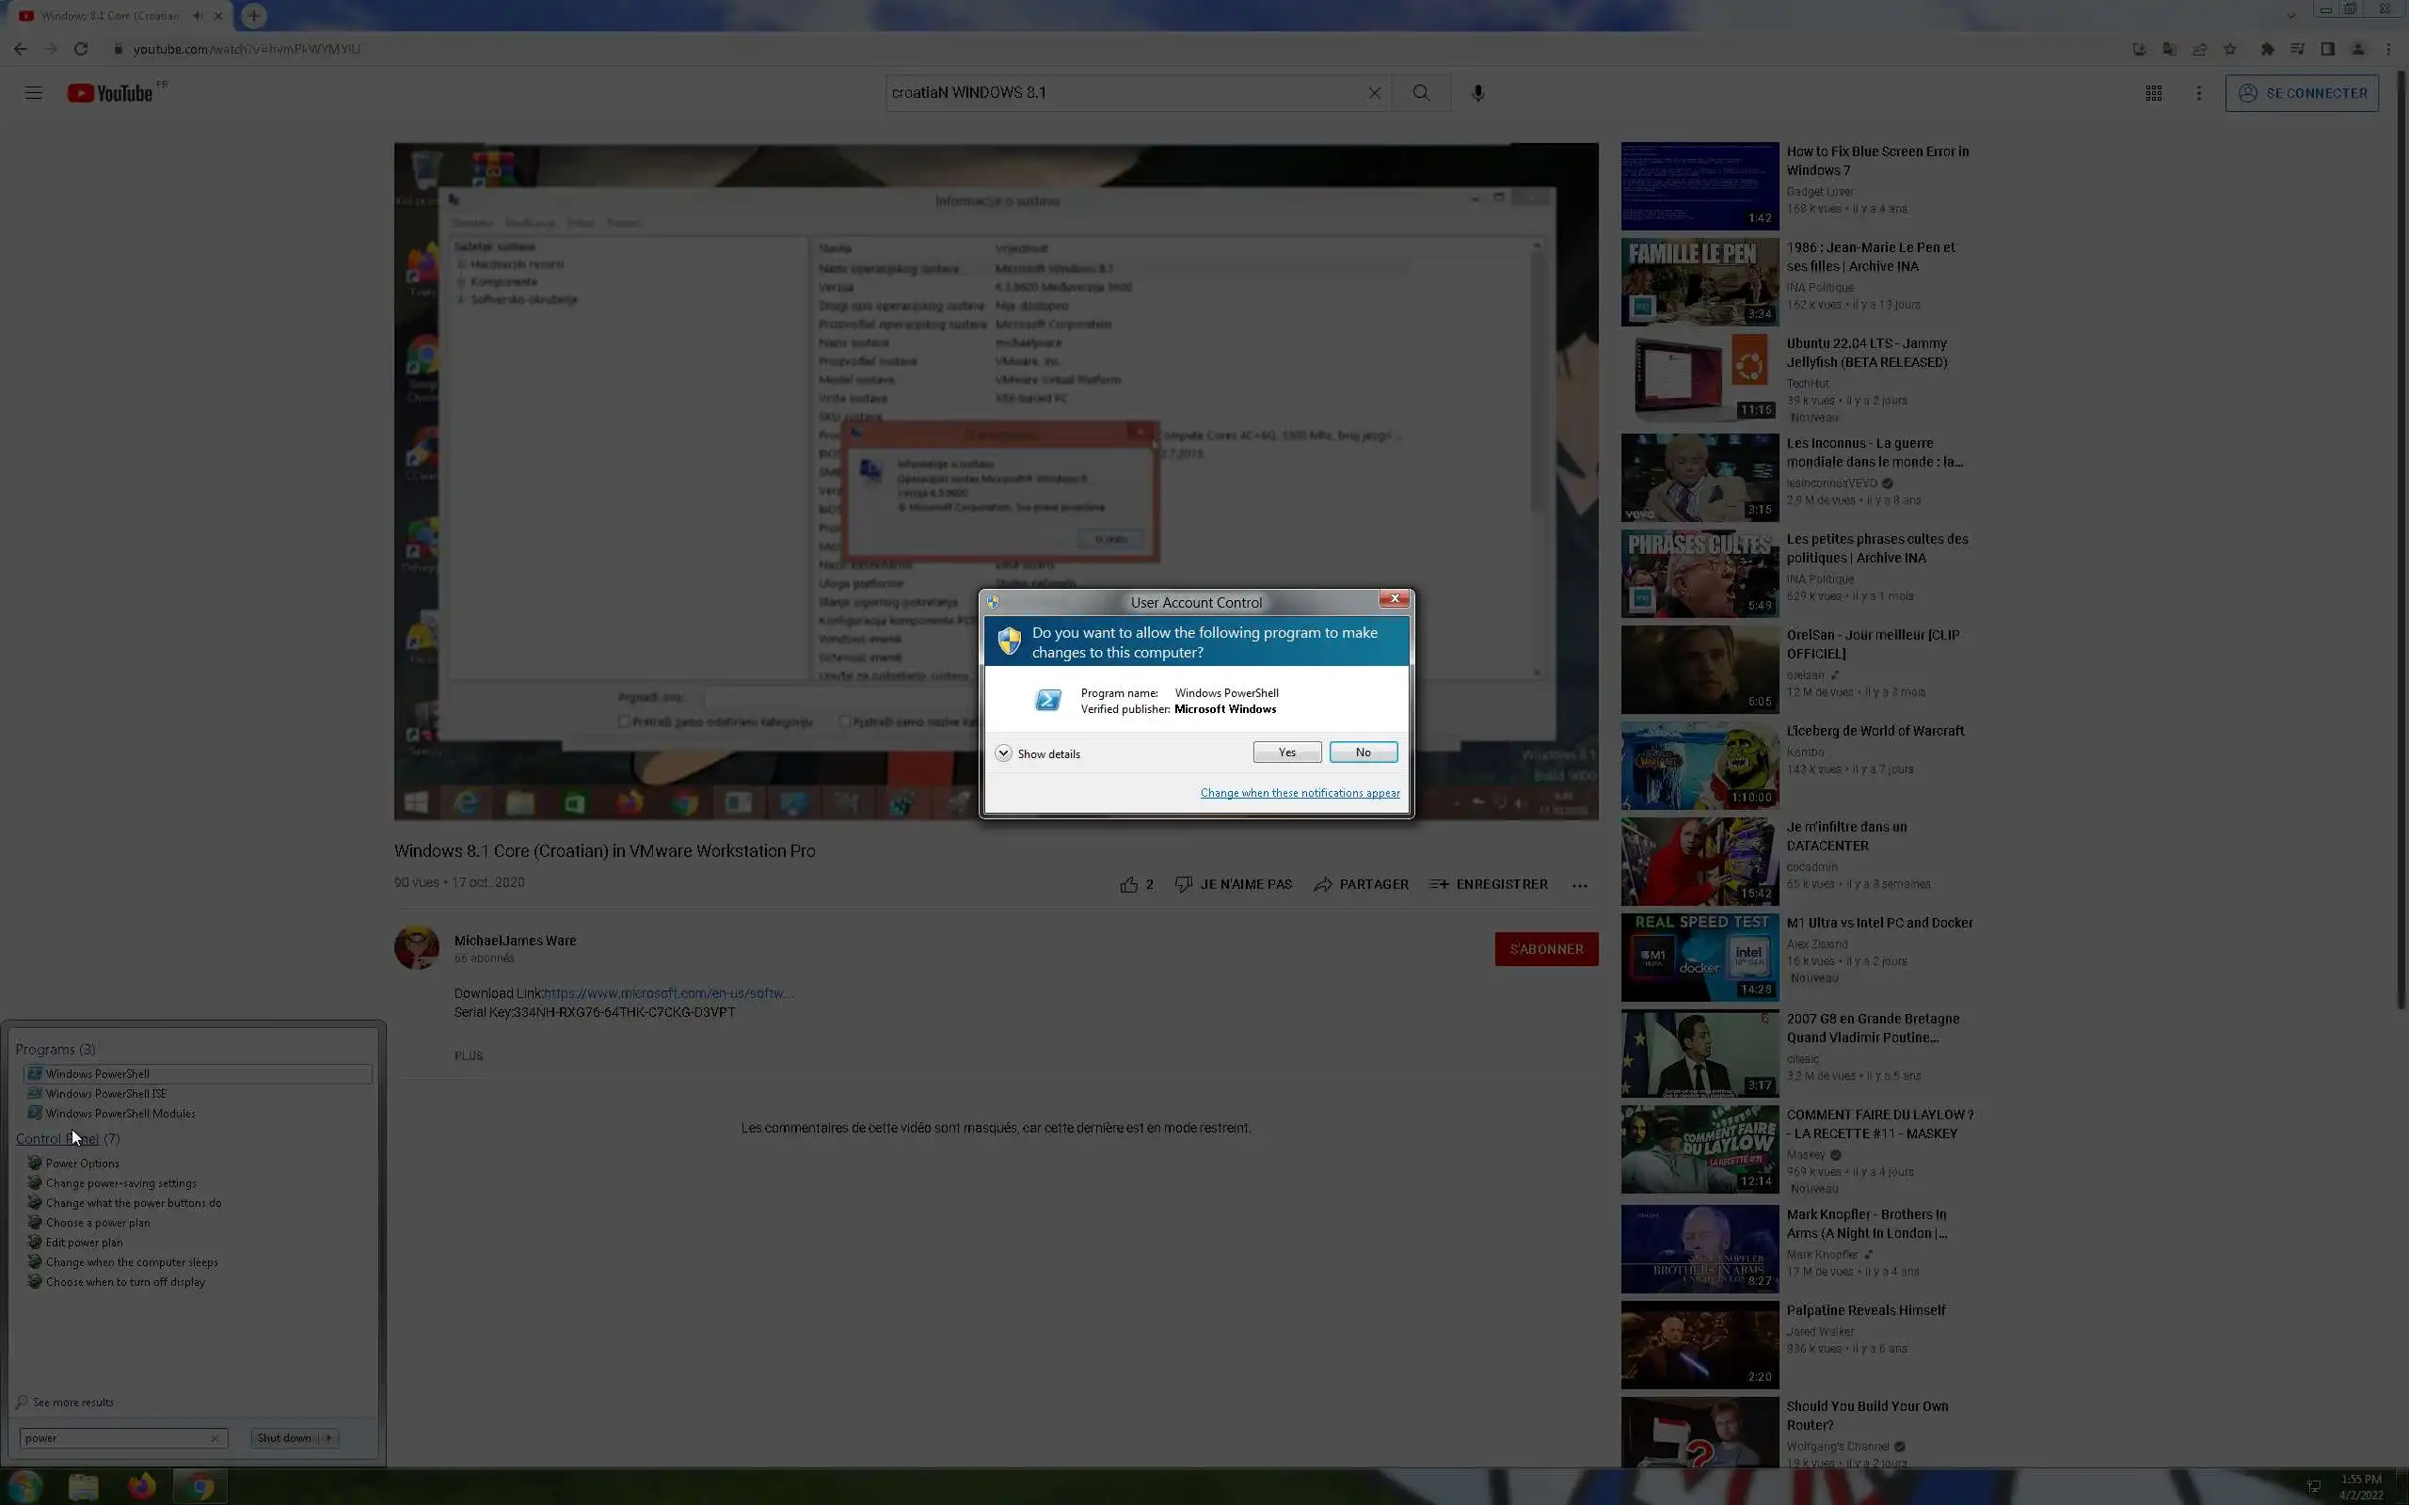Image resolution: width=2409 pixels, height=1505 pixels.
Task: Expand Show details in UAC dialog
Action: point(1003,753)
